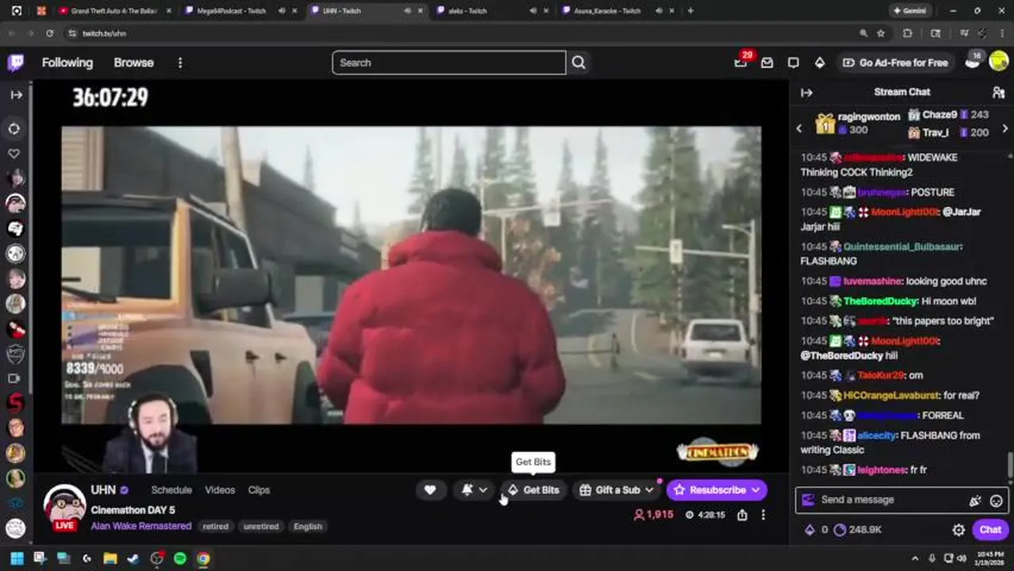The height and width of the screenshot is (571, 1014).
Task: Click the chat scrollbar
Action: pos(1009,464)
